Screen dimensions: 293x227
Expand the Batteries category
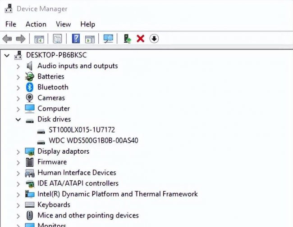pos(18,77)
